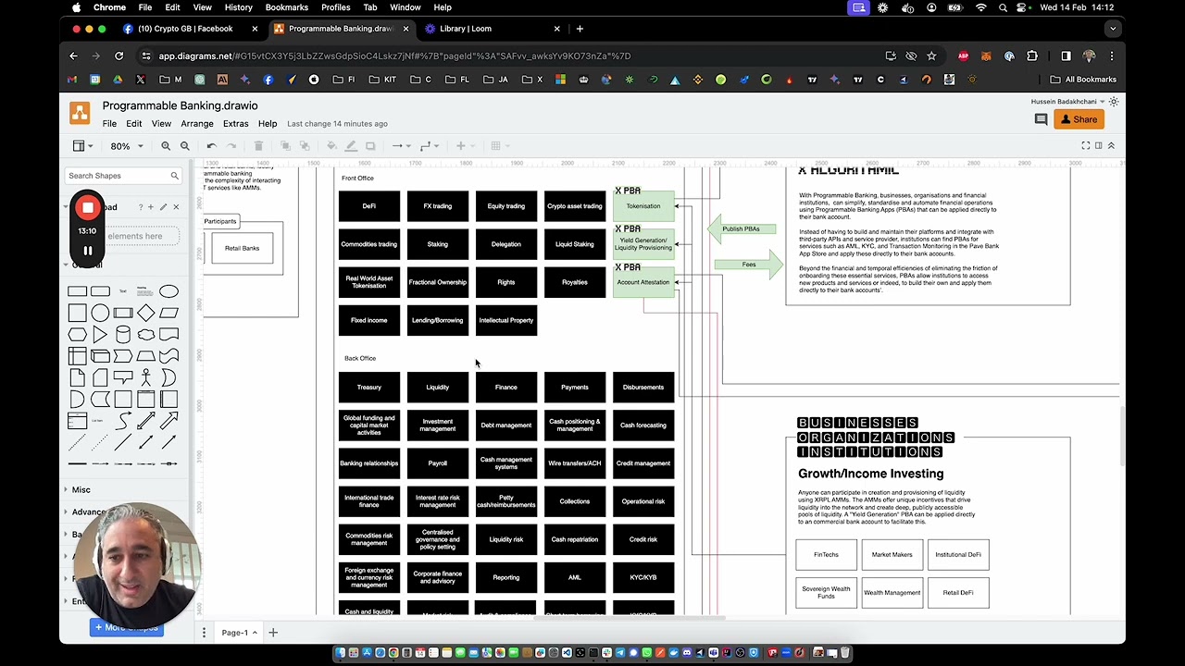Open the 80% zoom level dropdown

click(x=127, y=146)
